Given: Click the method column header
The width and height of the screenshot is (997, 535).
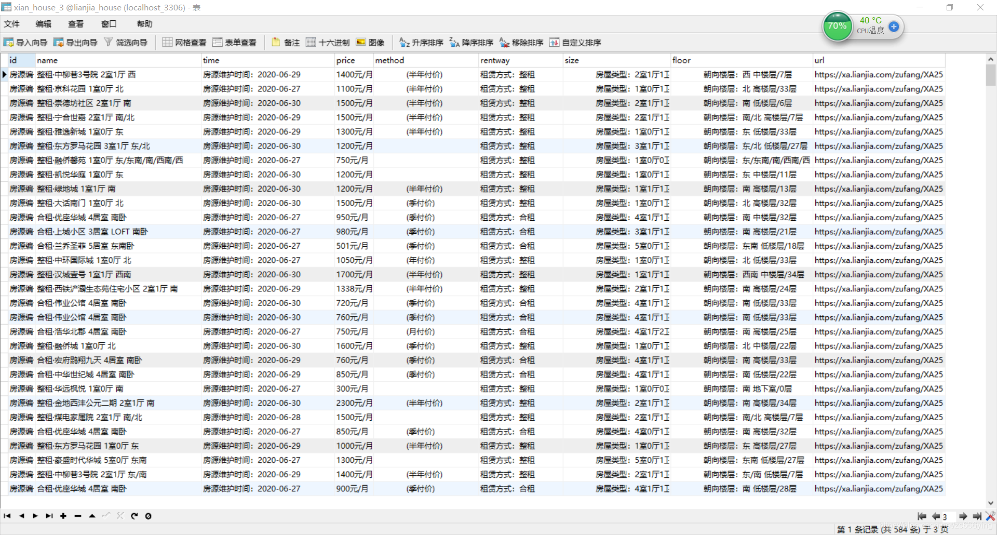Looking at the screenshot, I should pyautogui.click(x=426, y=60).
